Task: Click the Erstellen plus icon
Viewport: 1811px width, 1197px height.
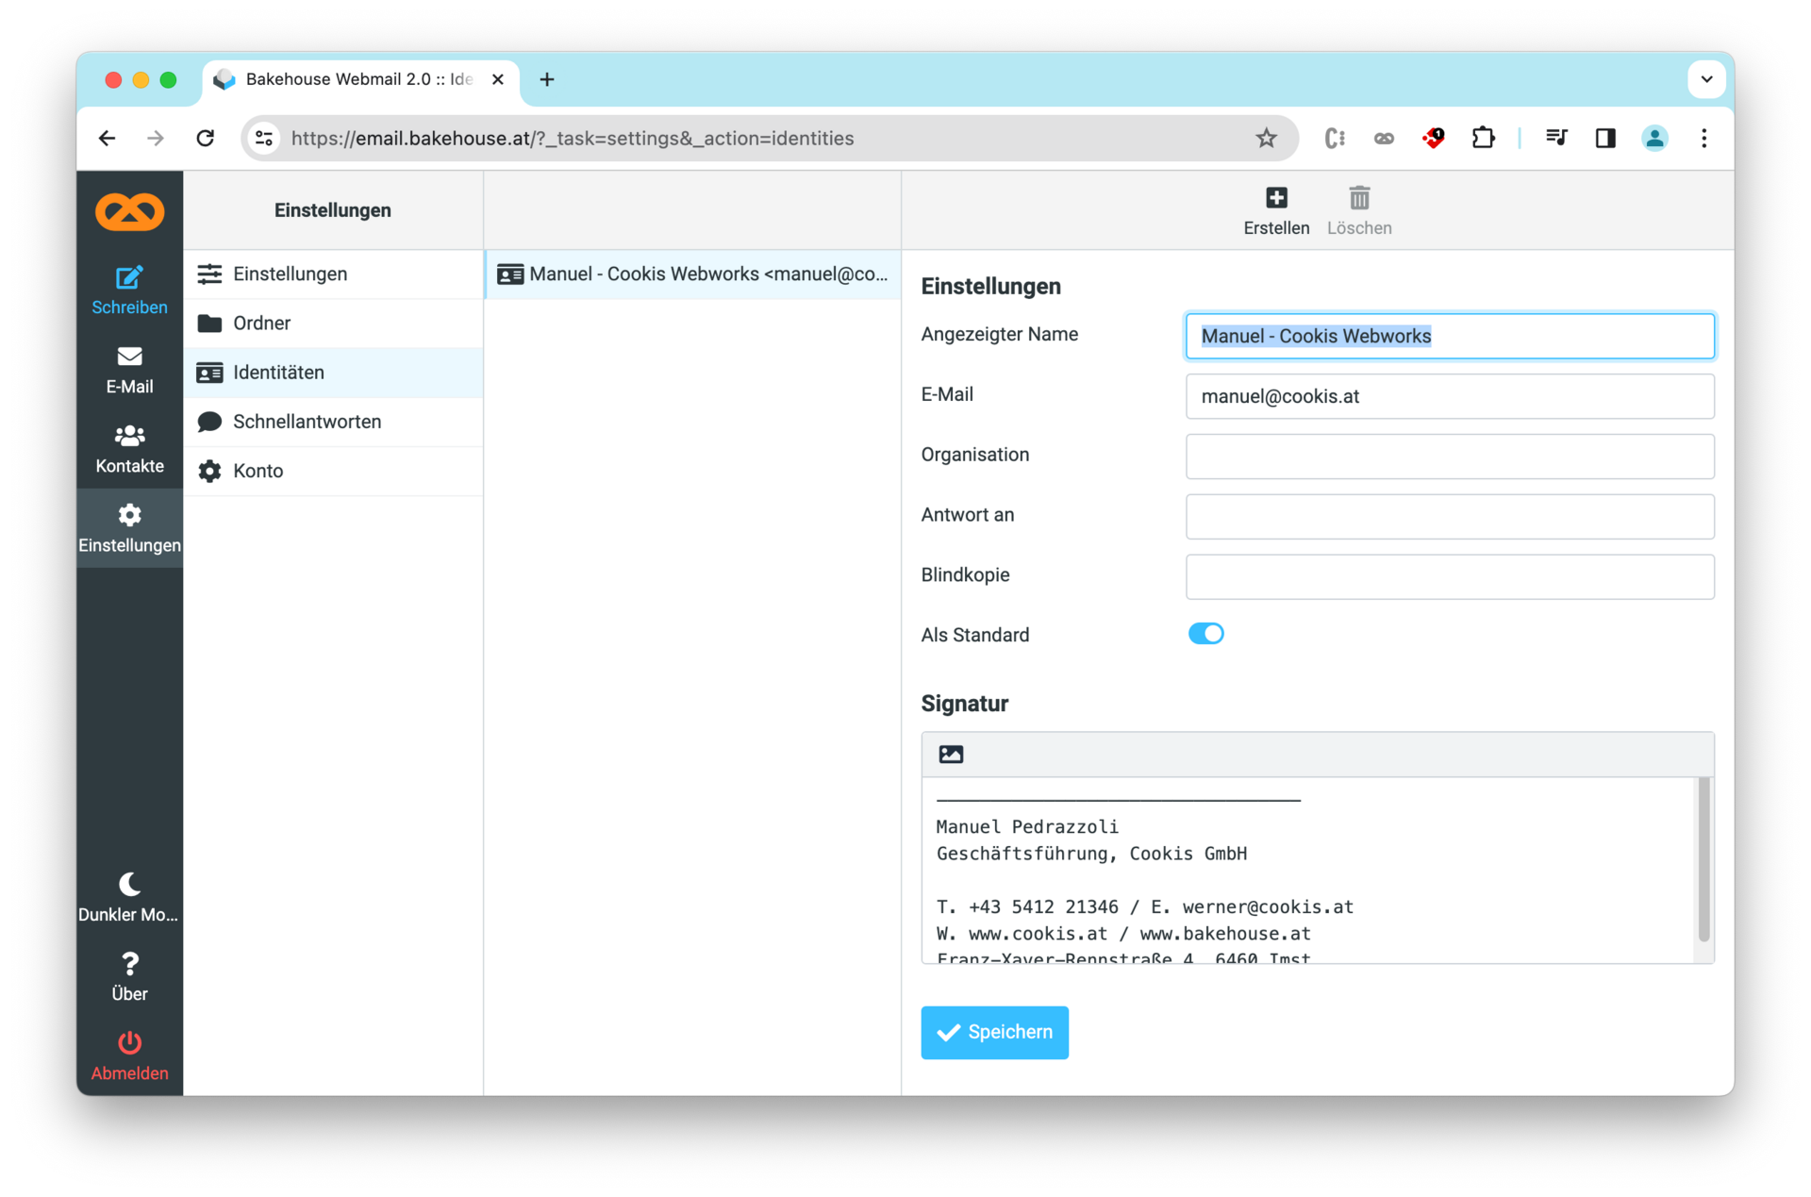Action: click(x=1275, y=199)
